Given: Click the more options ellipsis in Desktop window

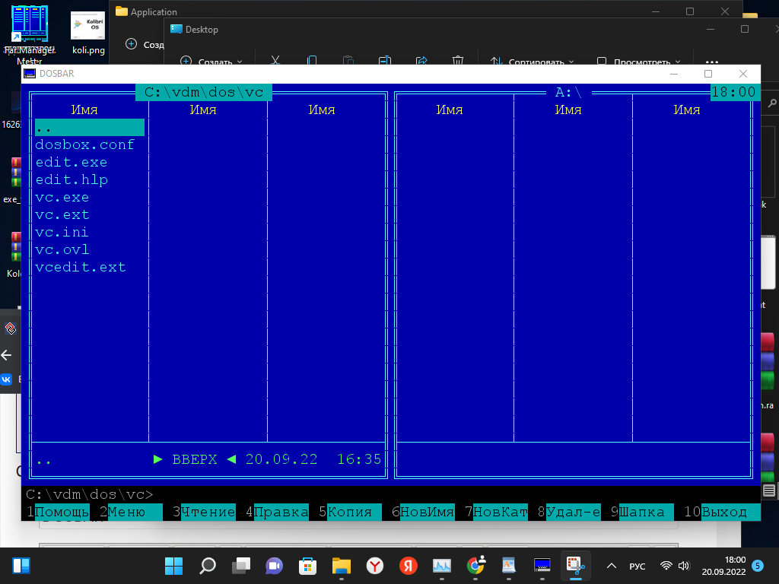Looking at the screenshot, I should point(711,62).
